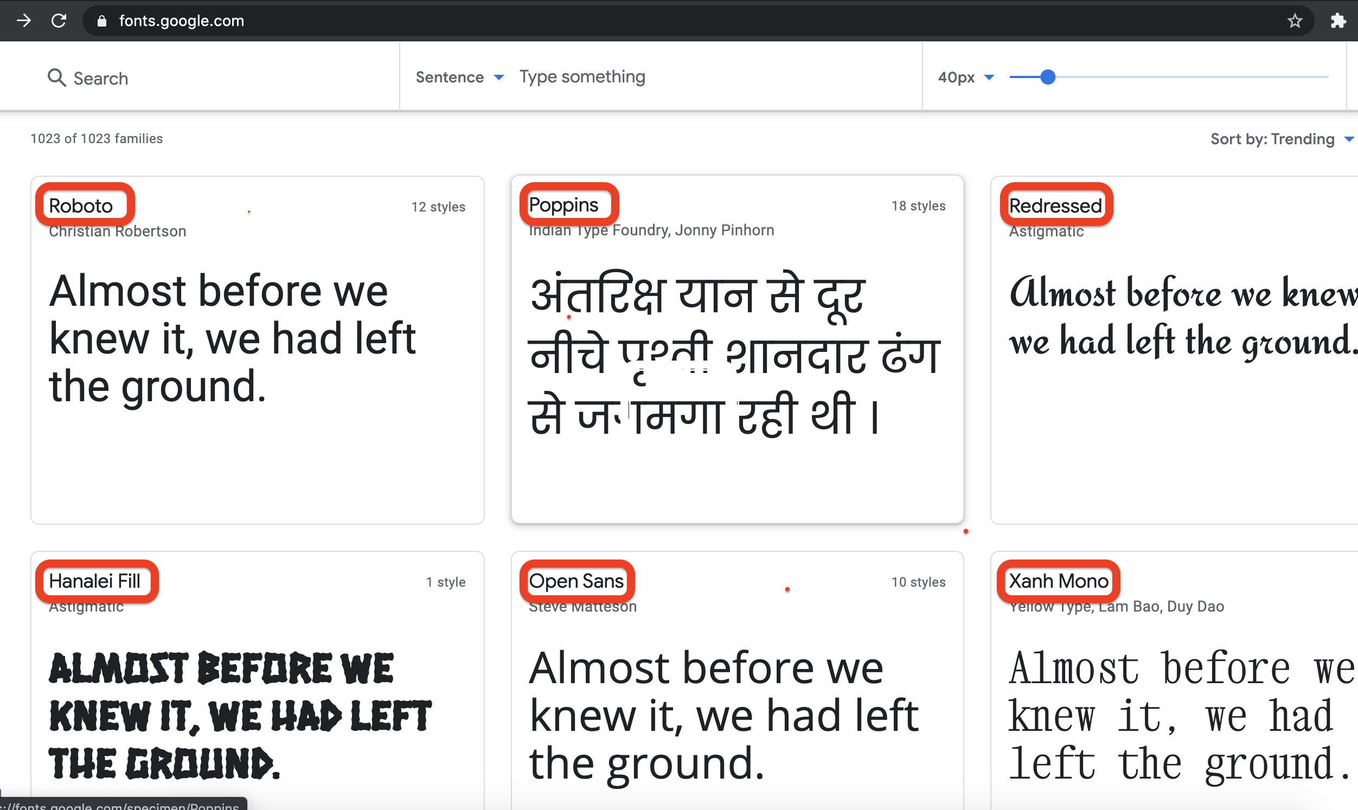Click '12 styles' on the Roboto card

tap(438, 207)
